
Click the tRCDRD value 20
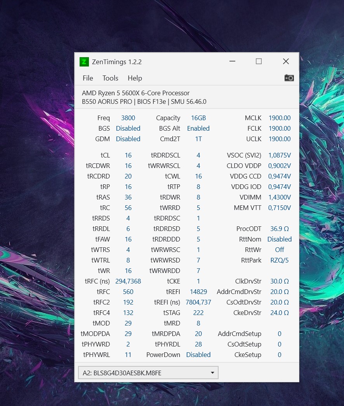(x=128, y=176)
